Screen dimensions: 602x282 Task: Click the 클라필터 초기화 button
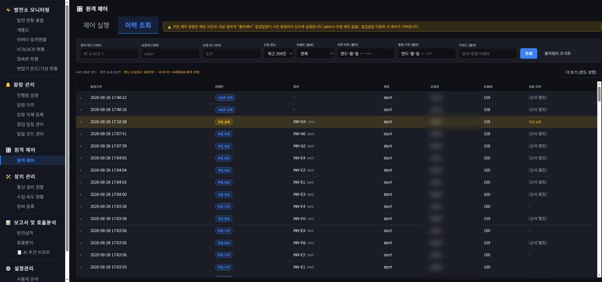pyautogui.click(x=557, y=54)
